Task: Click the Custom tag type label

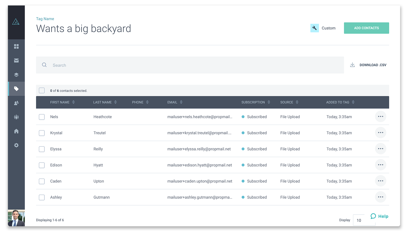Action: (x=328, y=28)
